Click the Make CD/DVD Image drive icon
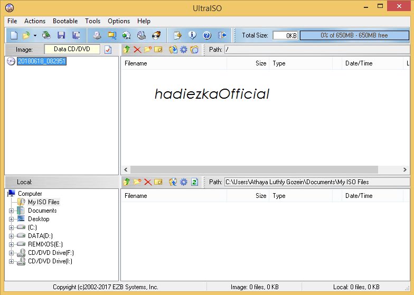This screenshot has width=414, height=295. tap(97, 35)
